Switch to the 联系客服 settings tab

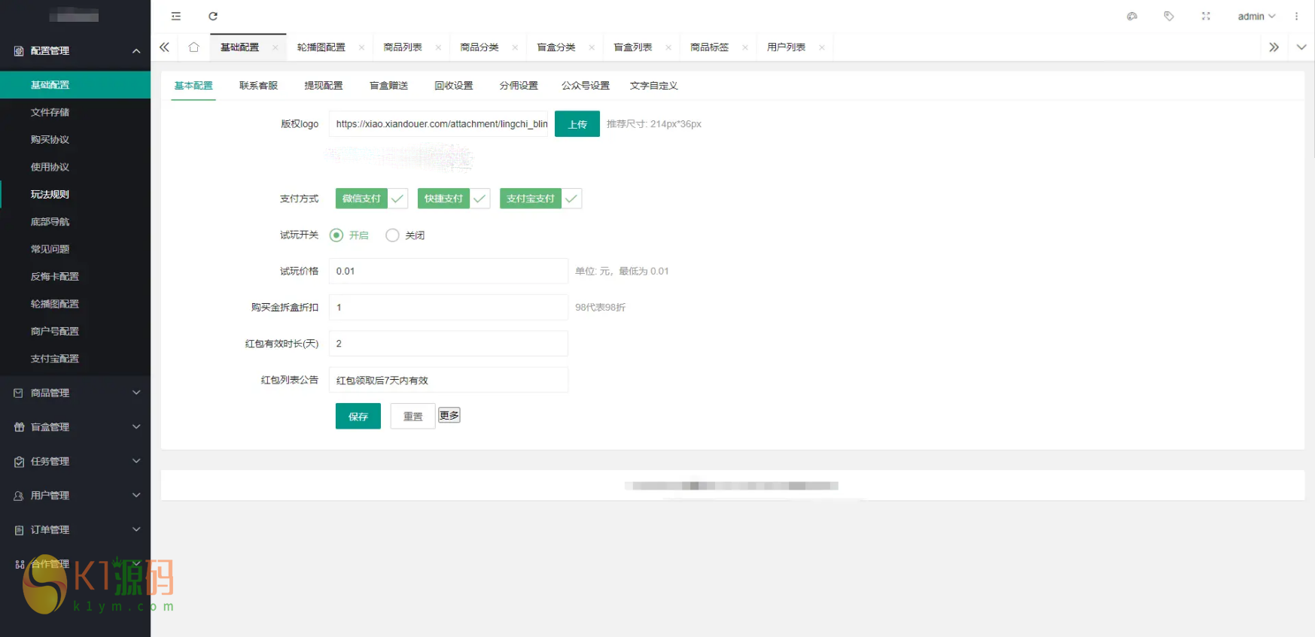click(259, 86)
